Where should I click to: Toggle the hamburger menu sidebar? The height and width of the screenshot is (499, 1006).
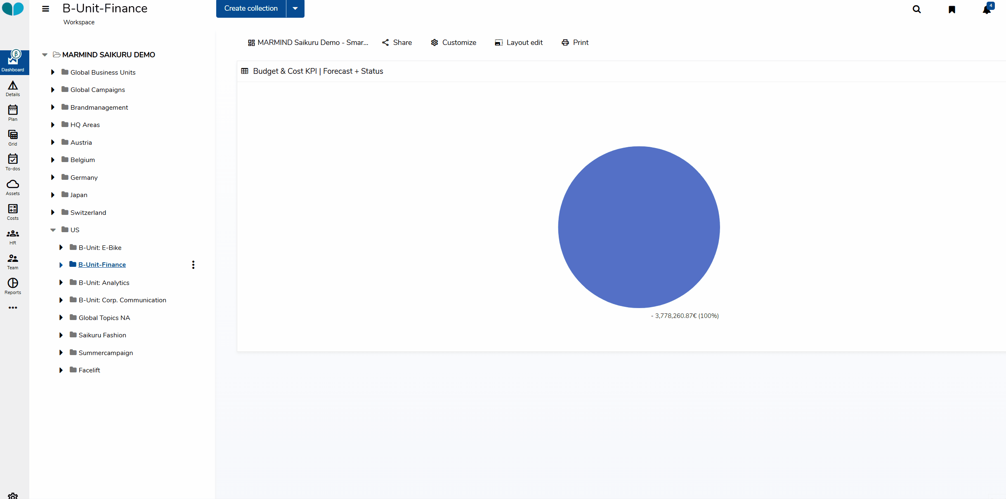coord(45,9)
